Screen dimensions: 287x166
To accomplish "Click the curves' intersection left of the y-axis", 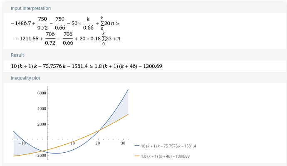I will point(43,151).
